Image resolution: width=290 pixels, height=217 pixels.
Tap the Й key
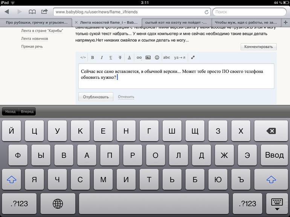click(11, 131)
